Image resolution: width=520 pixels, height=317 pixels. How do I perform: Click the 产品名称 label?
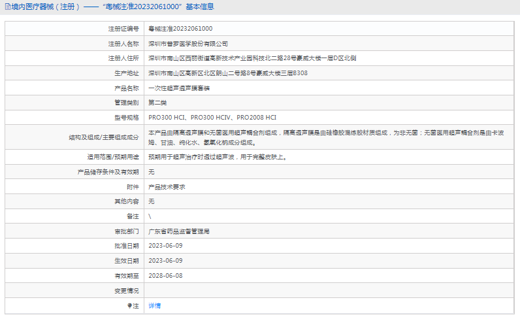127,88
